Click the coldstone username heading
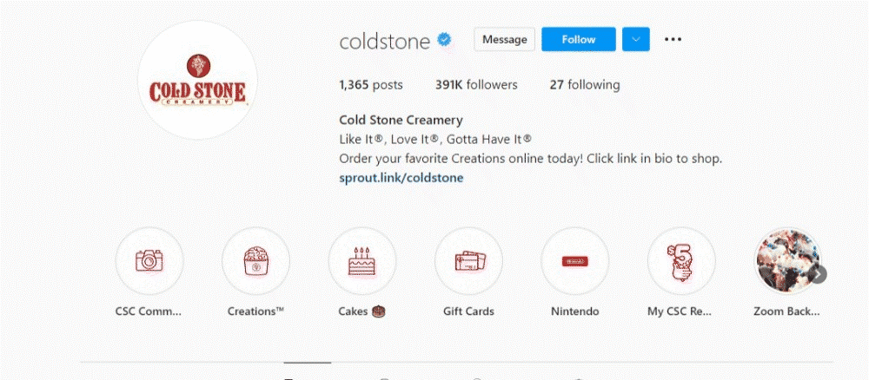 (x=385, y=41)
